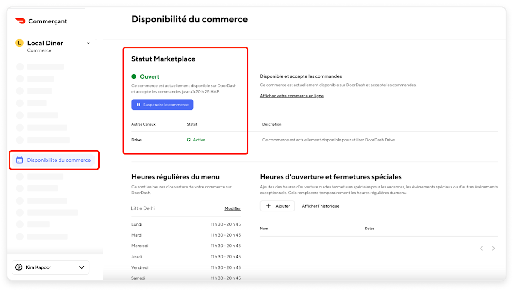Click the calendar icon beside Disponibilité du commerce

(19, 160)
